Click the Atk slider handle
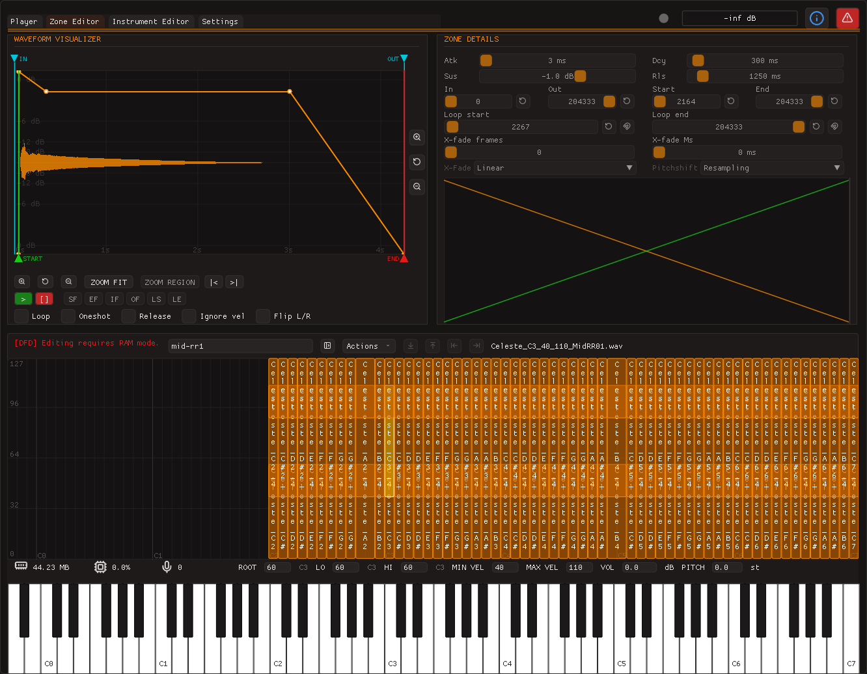Screen dimensions: 867x674 (x=486, y=61)
